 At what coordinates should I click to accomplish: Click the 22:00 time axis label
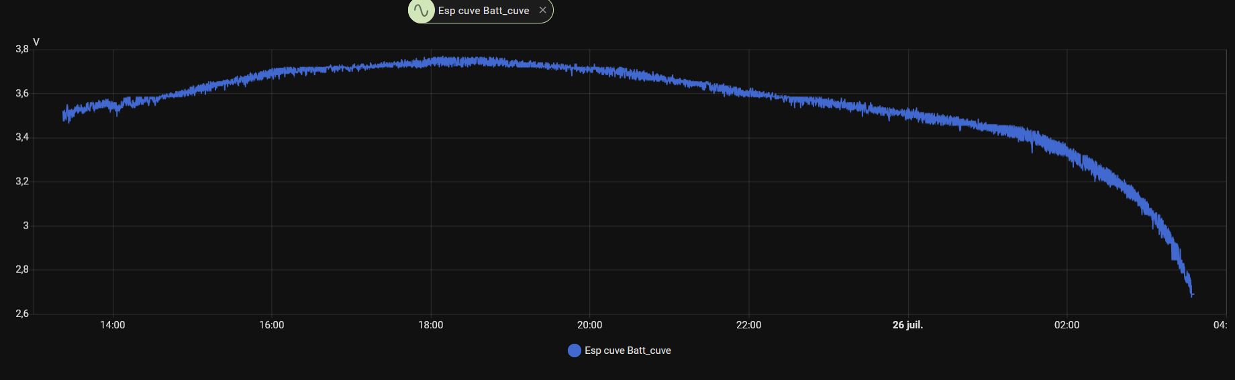[749, 325]
